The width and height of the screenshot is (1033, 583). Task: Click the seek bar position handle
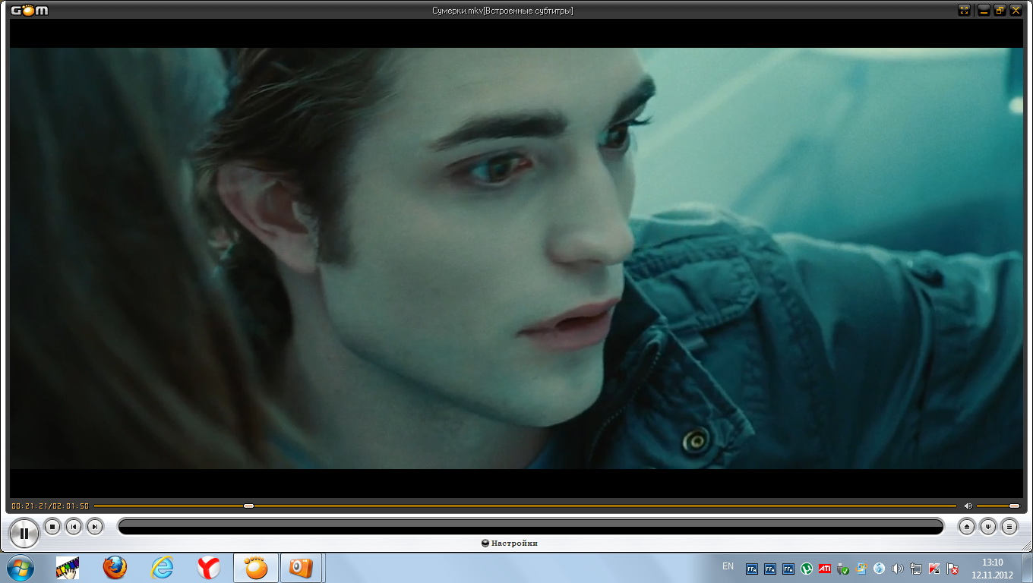point(248,506)
